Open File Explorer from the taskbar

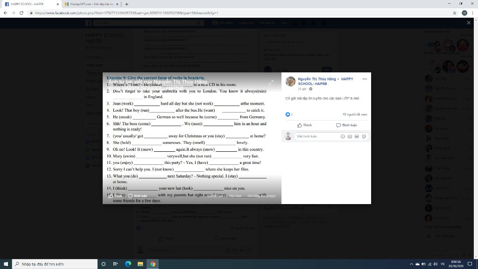(x=140, y=264)
